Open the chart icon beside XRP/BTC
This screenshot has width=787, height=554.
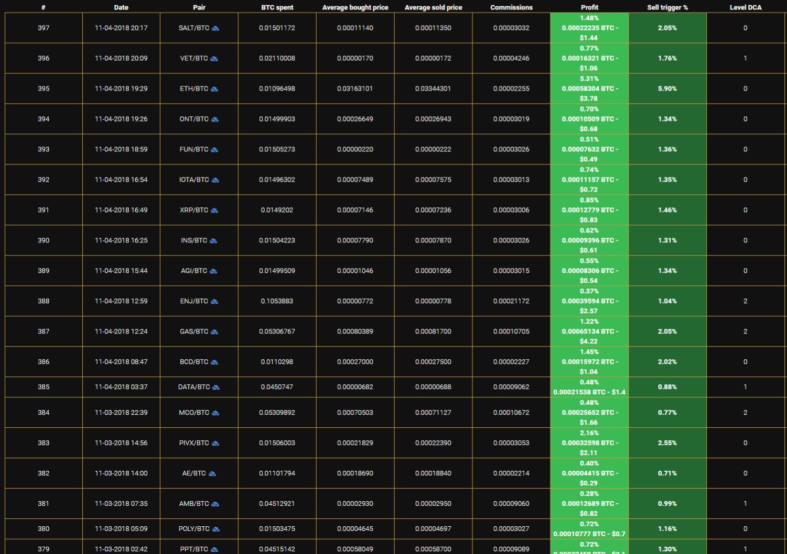(x=214, y=210)
